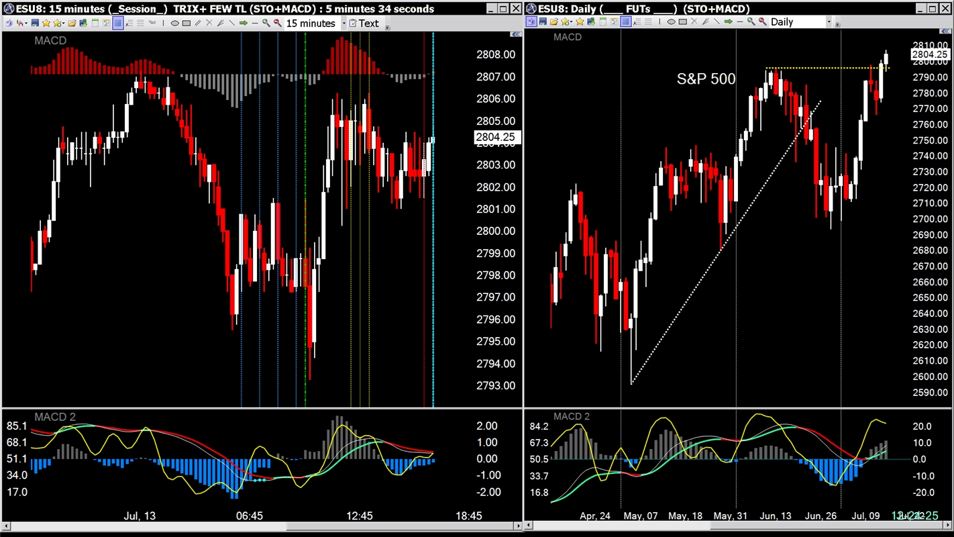Click the 2804.25 price tag on the 15 minutes chart

click(x=496, y=138)
